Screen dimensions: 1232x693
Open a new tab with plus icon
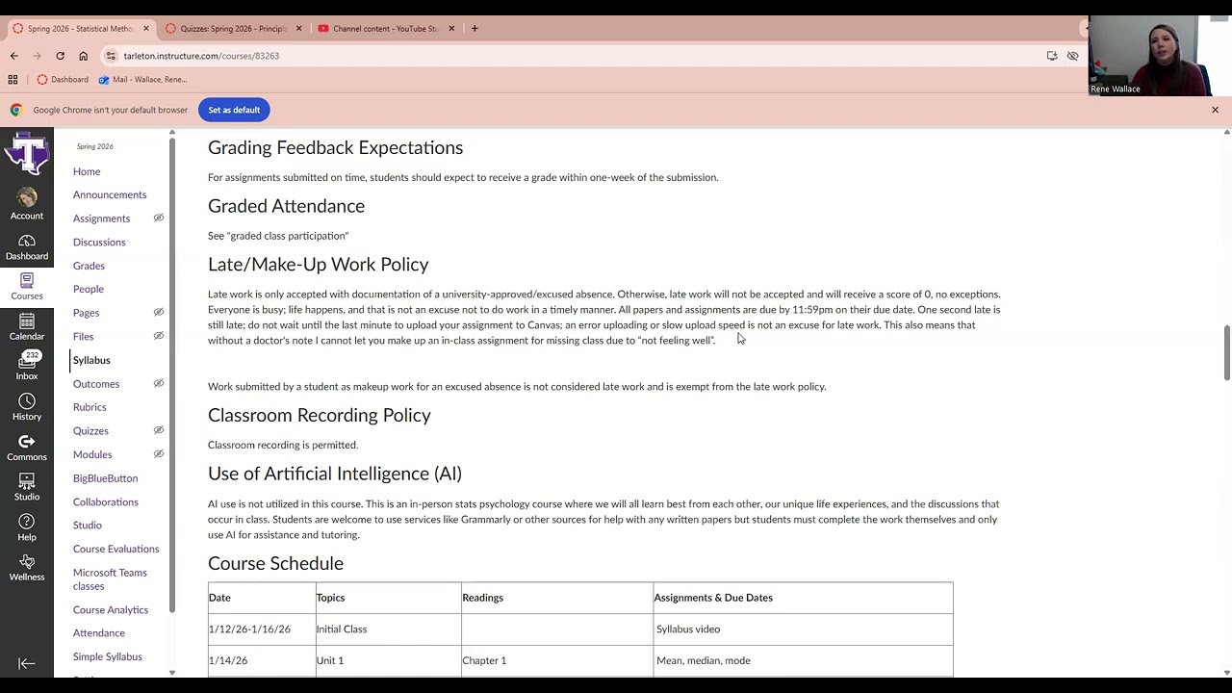[x=475, y=28]
